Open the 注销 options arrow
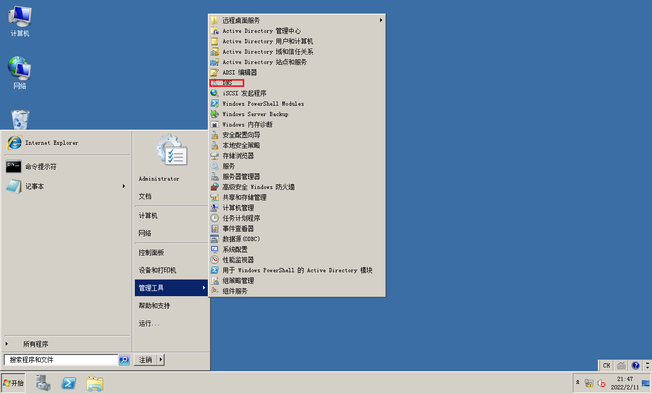Viewport: 652px width, 394px height. pos(161,360)
